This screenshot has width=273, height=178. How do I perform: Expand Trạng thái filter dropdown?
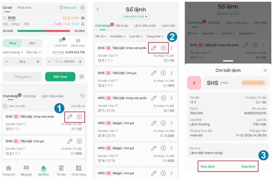155,36
